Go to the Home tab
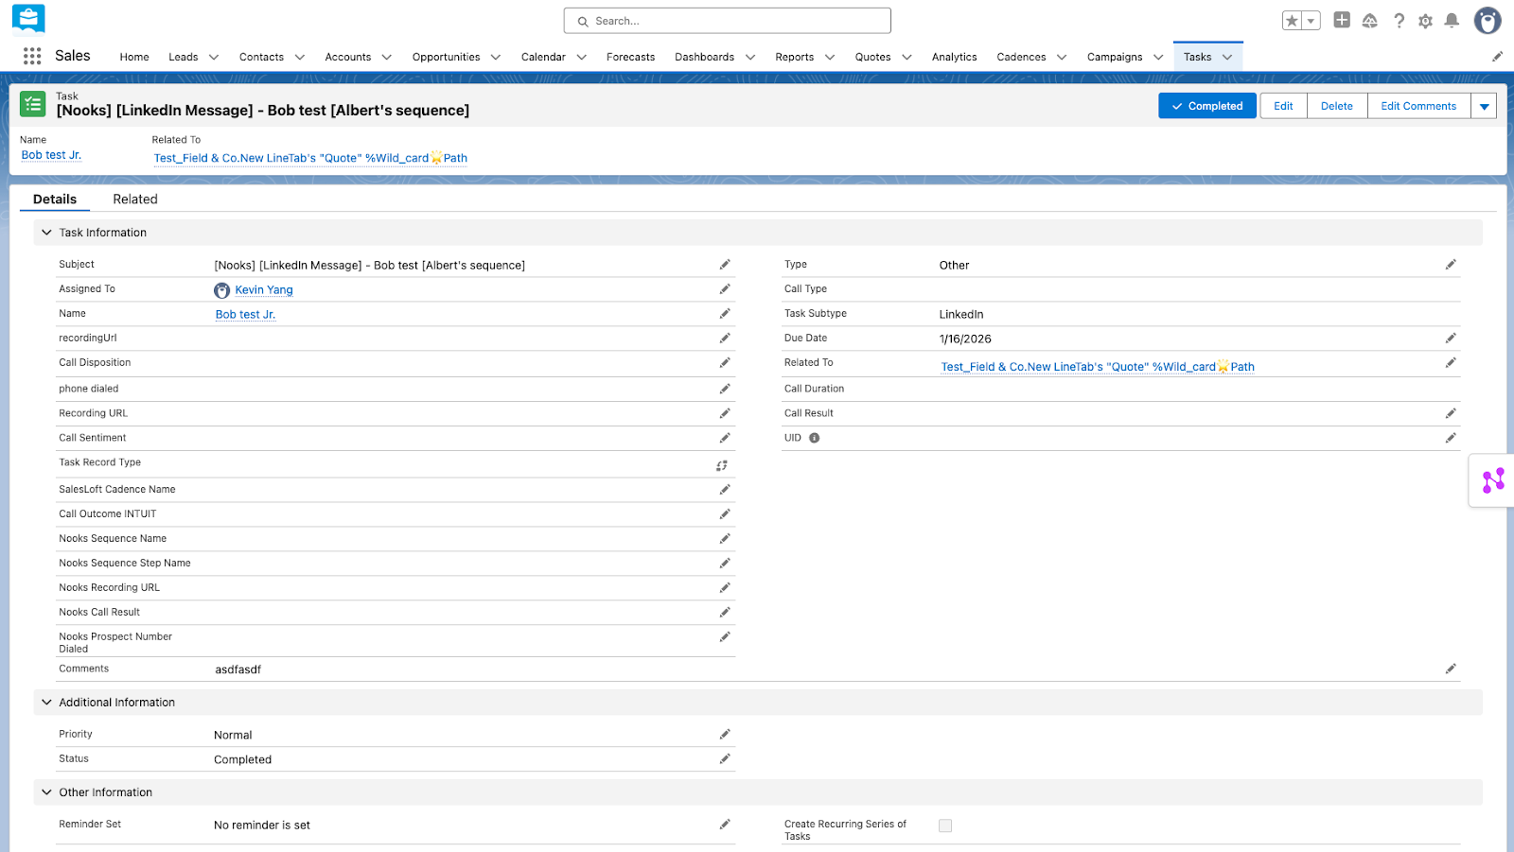Image resolution: width=1514 pixels, height=852 pixels. coord(134,57)
